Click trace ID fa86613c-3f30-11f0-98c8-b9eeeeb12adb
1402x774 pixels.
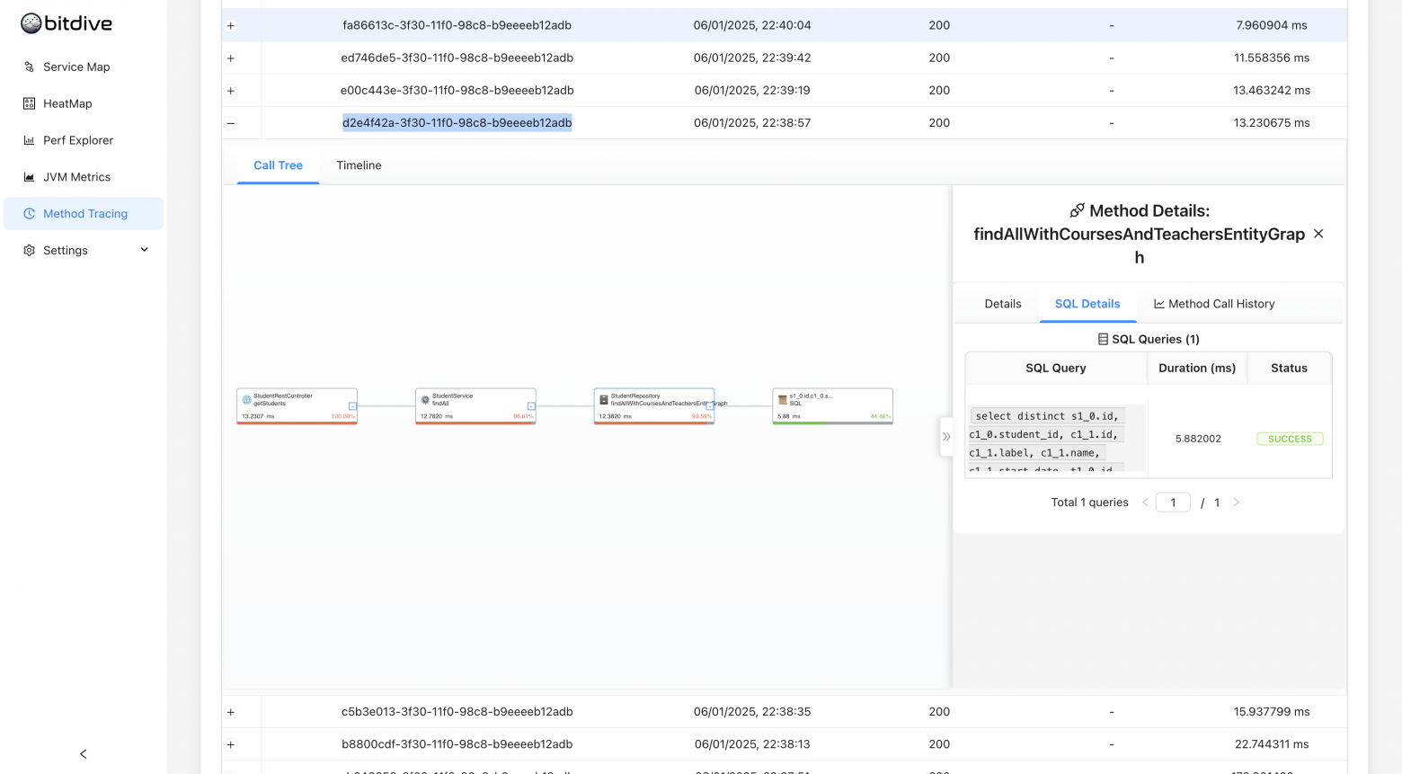click(x=457, y=26)
